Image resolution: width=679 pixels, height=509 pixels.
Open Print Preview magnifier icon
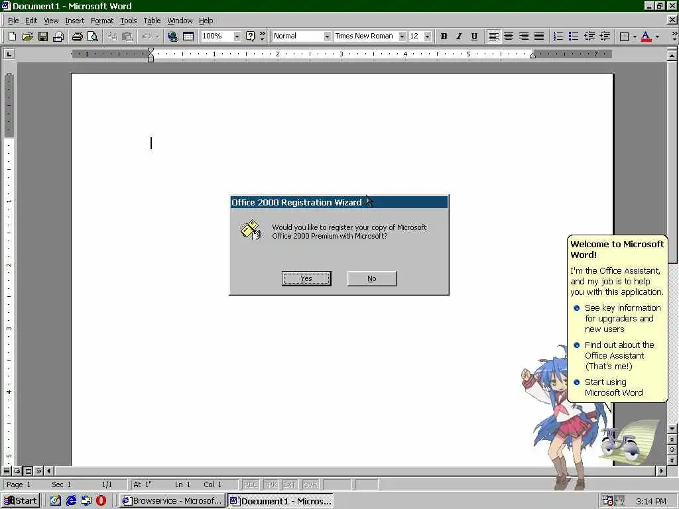[x=93, y=36]
